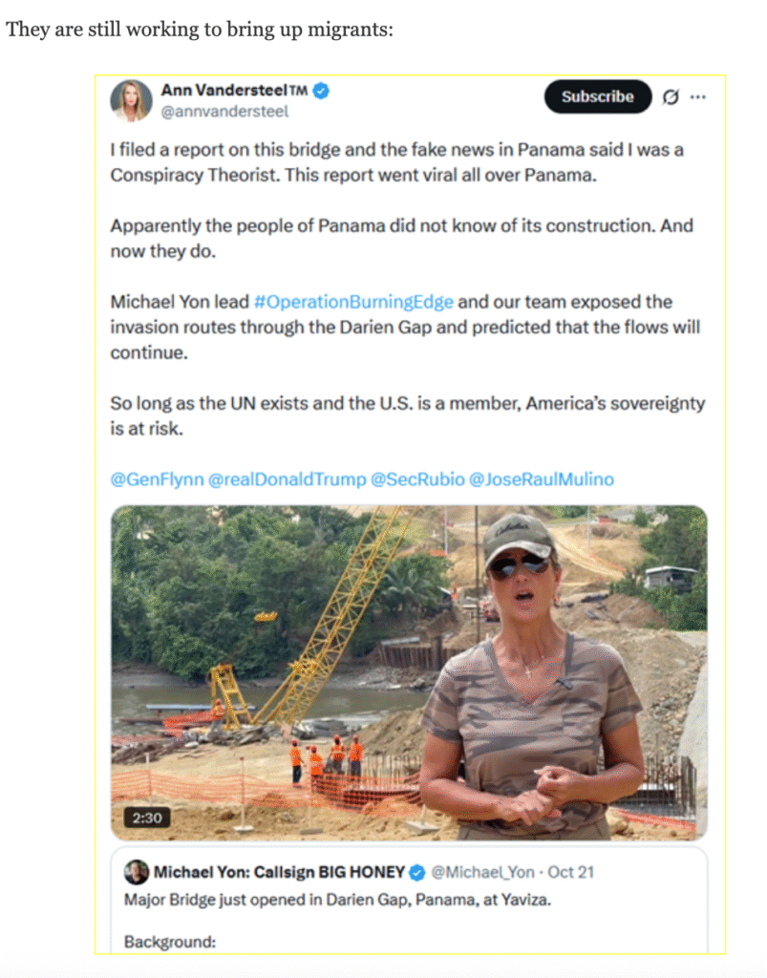The image size is (767, 978).
Task: Click Ann Vandersteel's profile avatar
Action: (132, 100)
